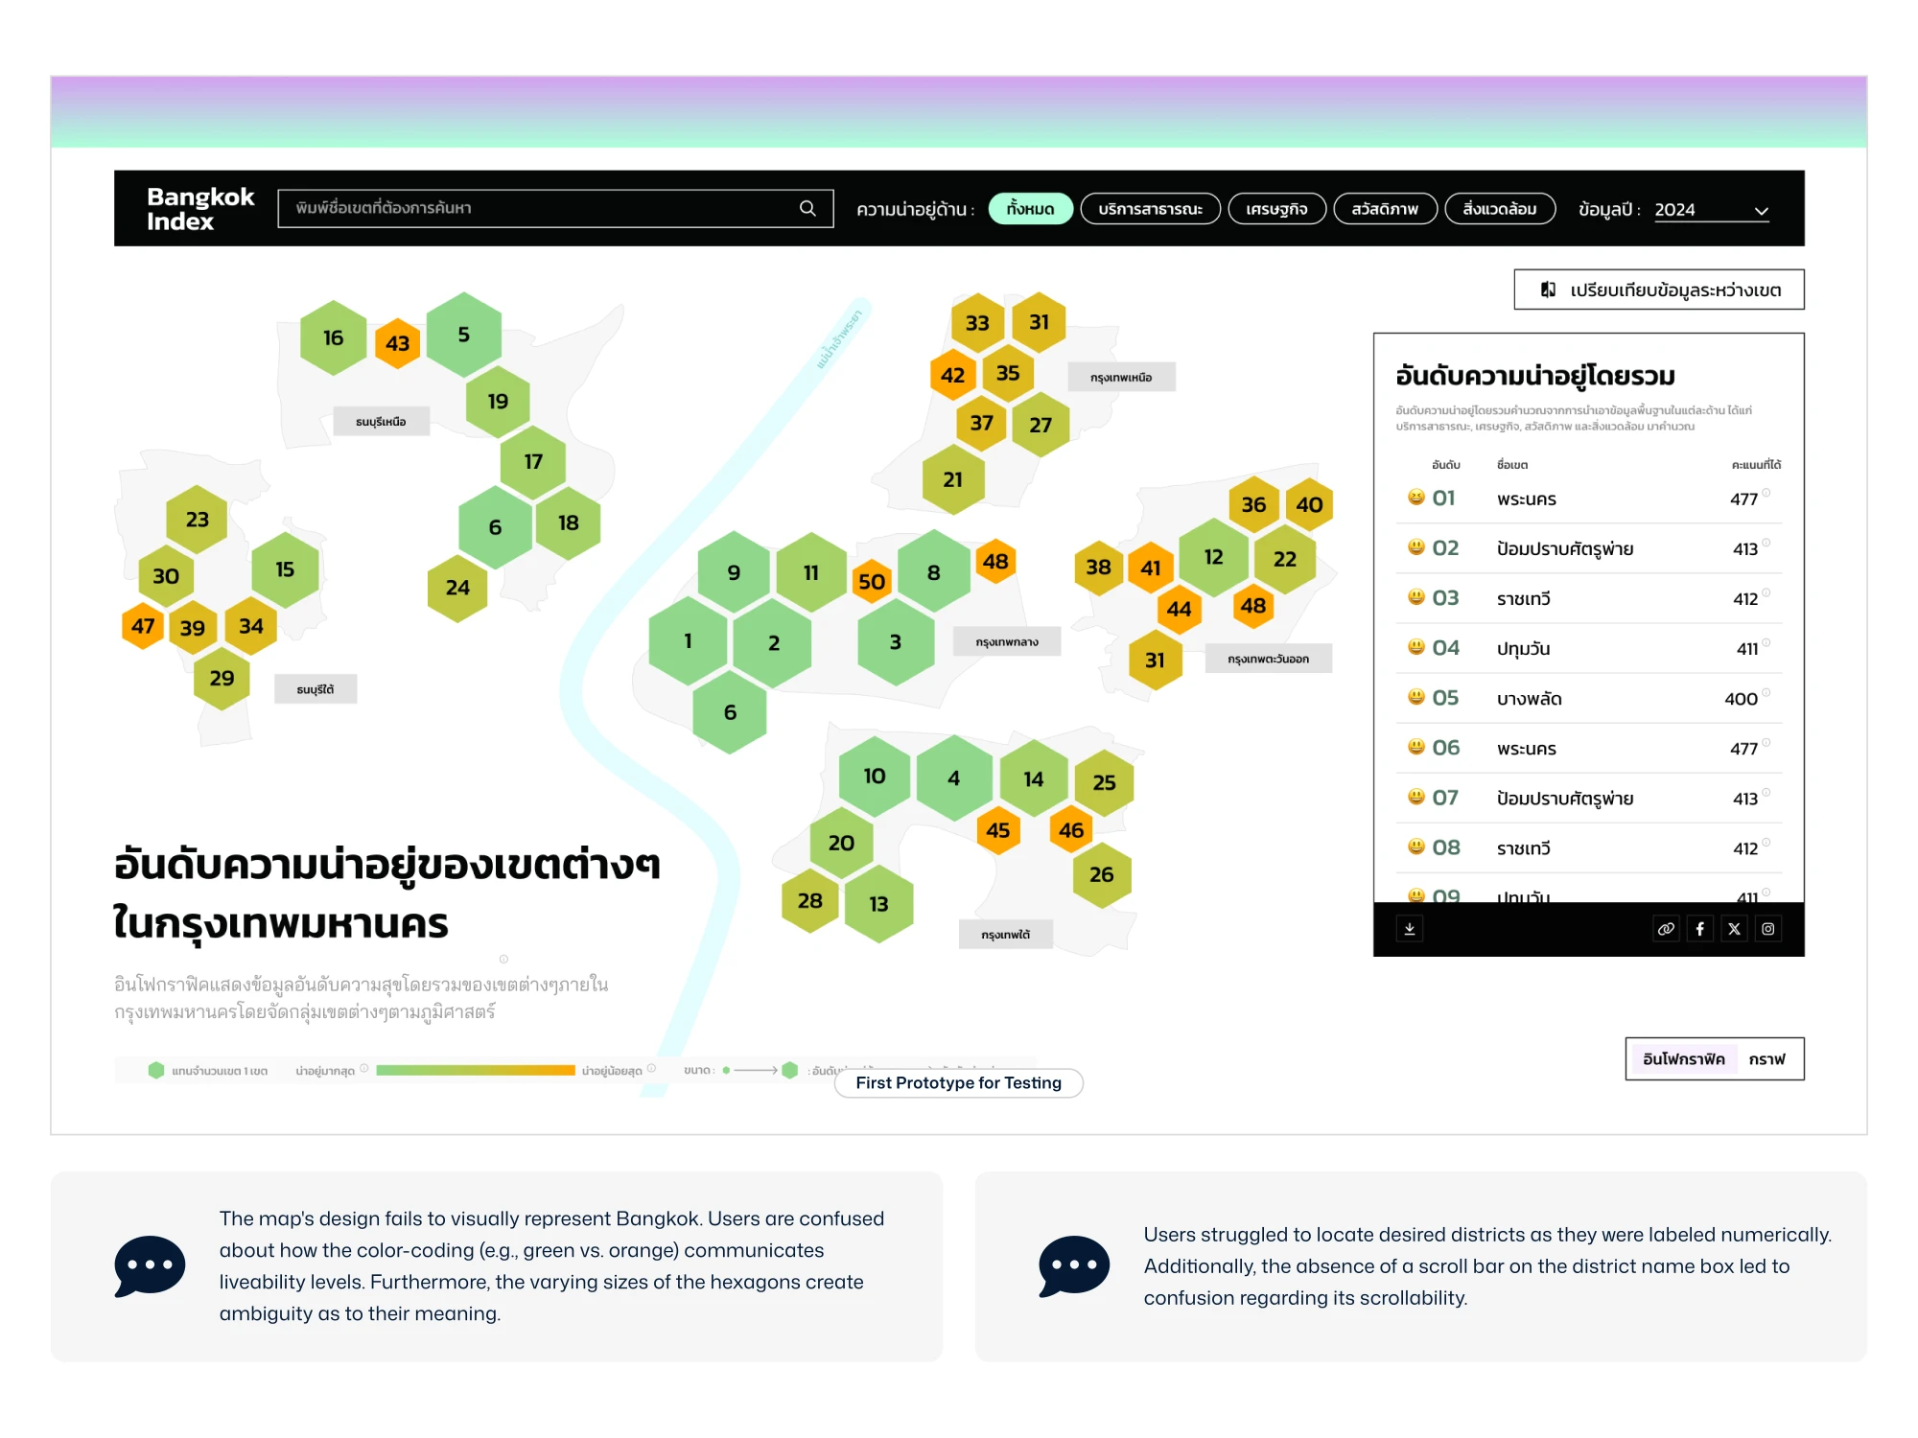Select rank 03 ราชเทวี row
1918x1438 pixels.
1589,598
